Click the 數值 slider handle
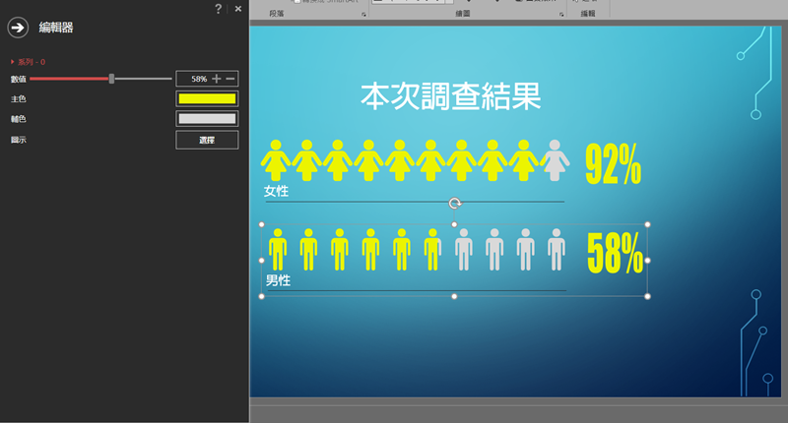 112,79
